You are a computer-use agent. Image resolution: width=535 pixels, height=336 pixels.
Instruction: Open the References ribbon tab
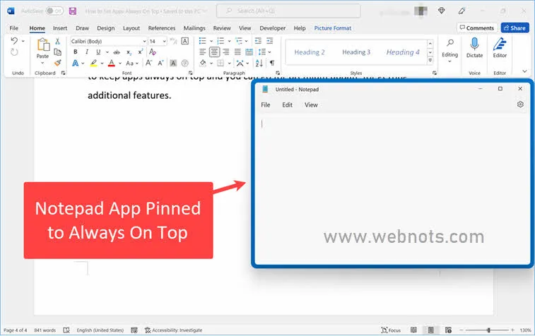point(162,28)
